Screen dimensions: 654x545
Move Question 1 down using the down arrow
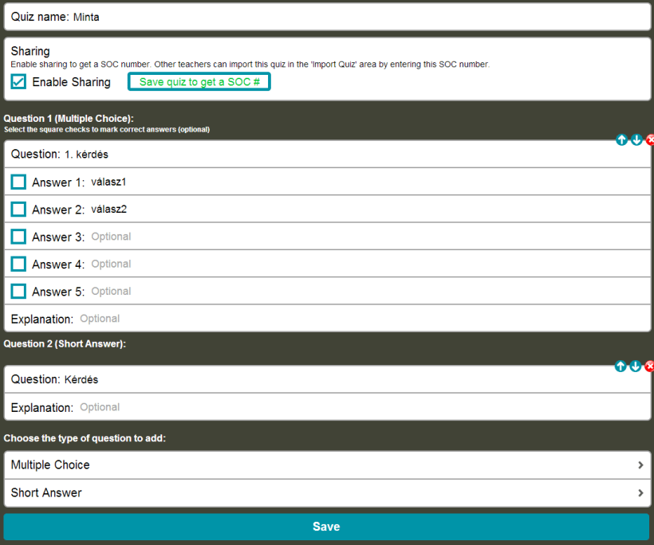point(636,139)
